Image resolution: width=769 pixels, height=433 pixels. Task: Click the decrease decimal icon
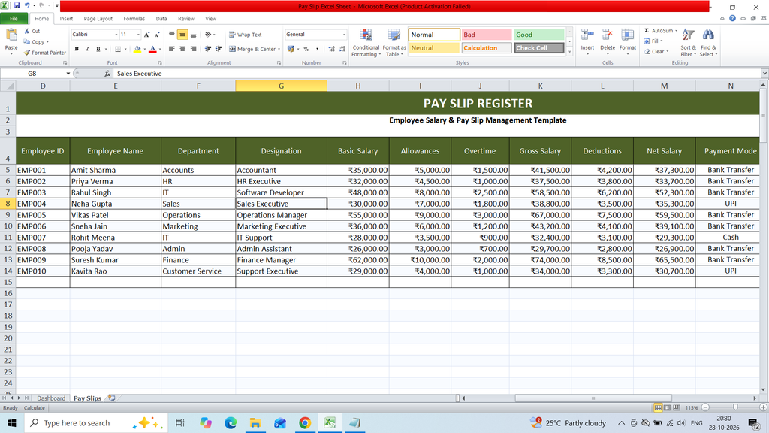(342, 49)
